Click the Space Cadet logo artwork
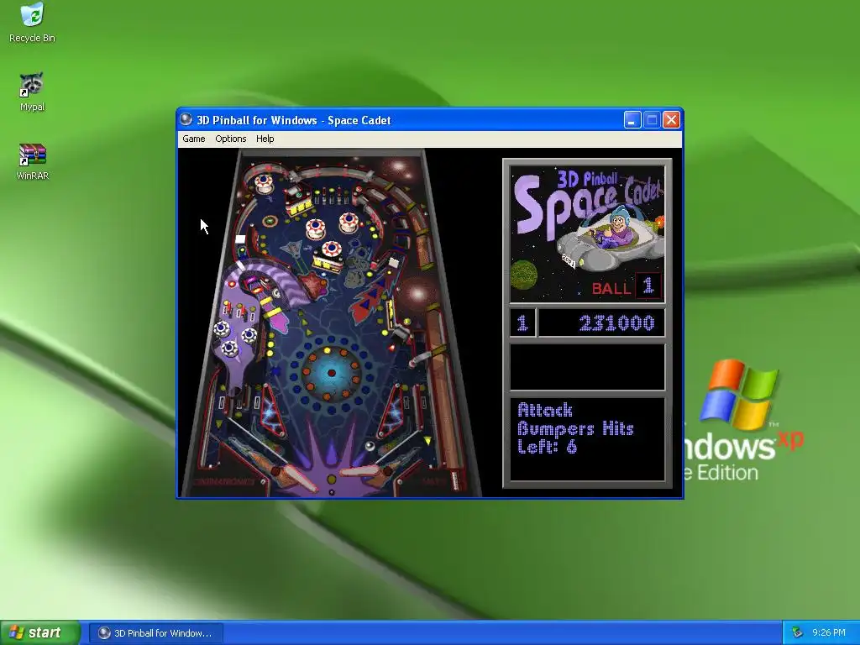Image resolution: width=860 pixels, height=645 pixels. 587,234
